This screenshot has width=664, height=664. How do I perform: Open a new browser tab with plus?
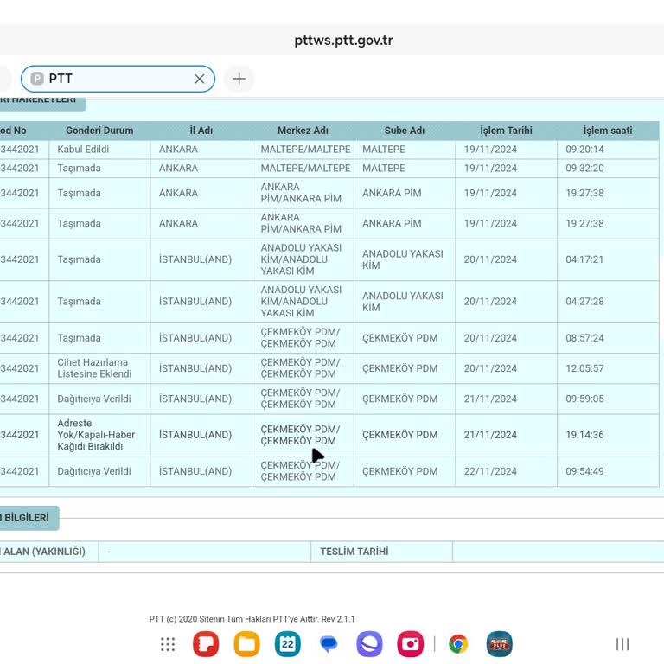point(239,79)
